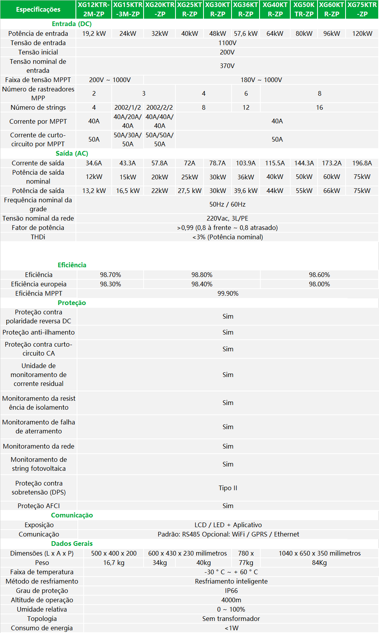Image resolution: width=379 pixels, height=633 pixels.
Task: Click the <3% (Potência nominal) THDi value
Action: (227, 237)
